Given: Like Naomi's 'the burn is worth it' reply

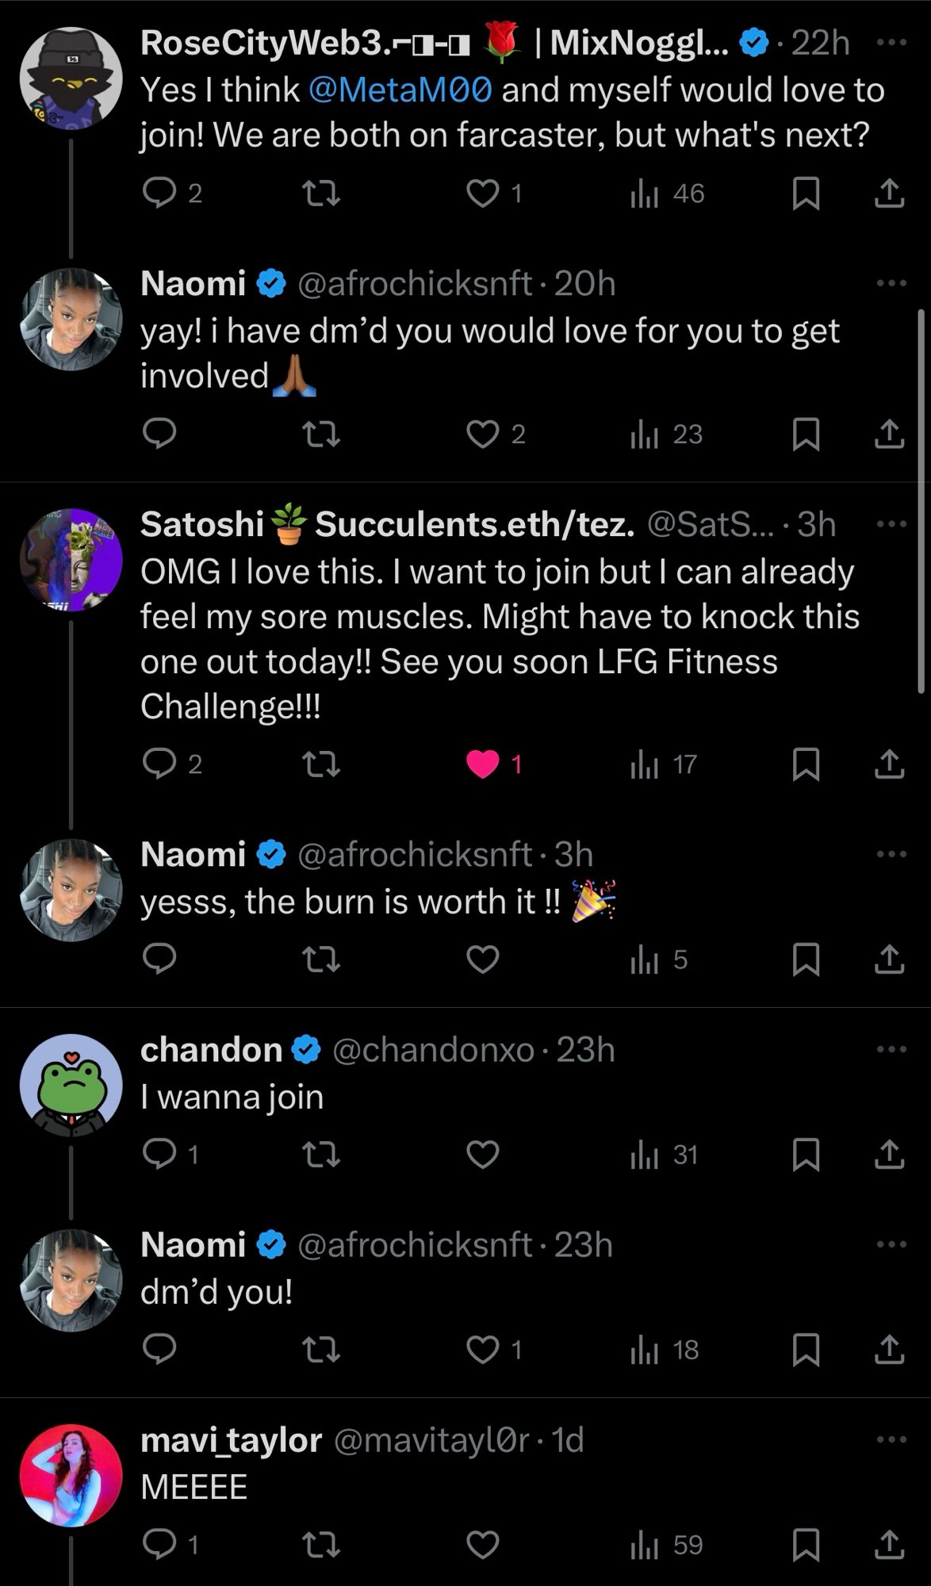Looking at the screenshot, I should coord(482,960).
